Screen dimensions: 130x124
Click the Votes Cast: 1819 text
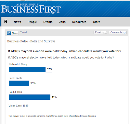click(19, 106)
